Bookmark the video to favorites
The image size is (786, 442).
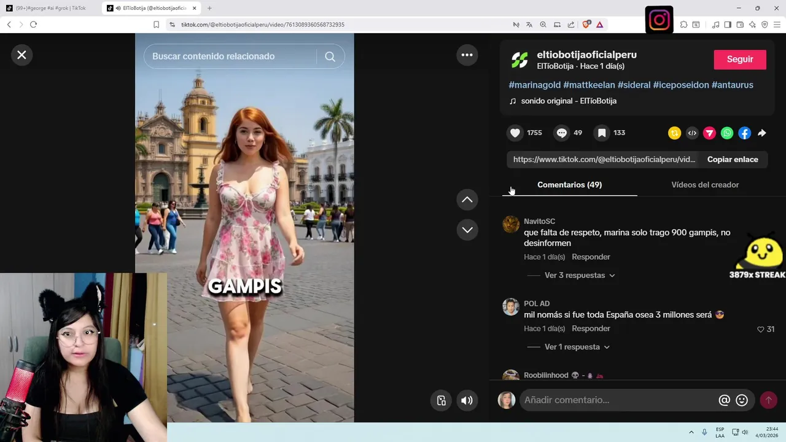(x=602, y=133)
